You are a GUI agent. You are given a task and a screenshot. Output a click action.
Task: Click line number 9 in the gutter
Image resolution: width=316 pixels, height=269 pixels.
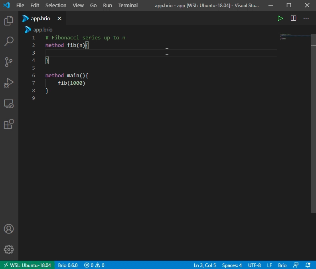[x=34, y=98]
